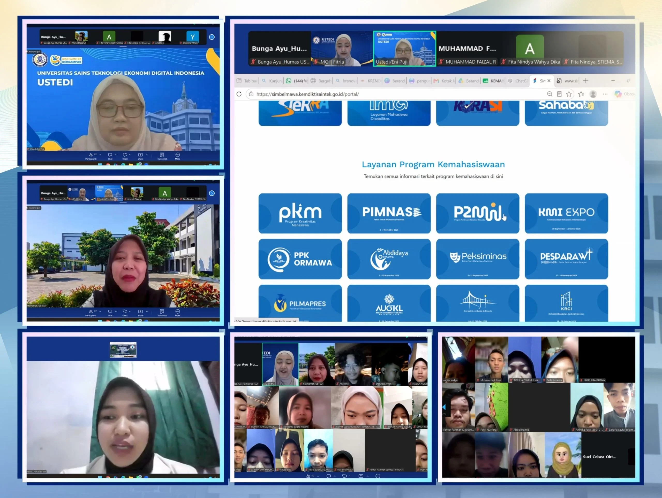Open the browser profile avatar
This screenshot has width=662, height=498.
pyautogui.click(x=593, y=94)
